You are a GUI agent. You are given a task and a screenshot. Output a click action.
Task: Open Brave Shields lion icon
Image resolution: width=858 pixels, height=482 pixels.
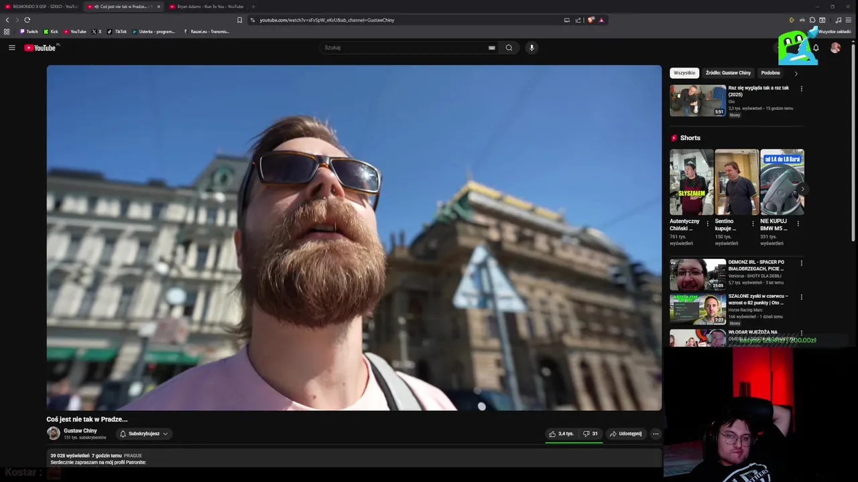[591, 20]
